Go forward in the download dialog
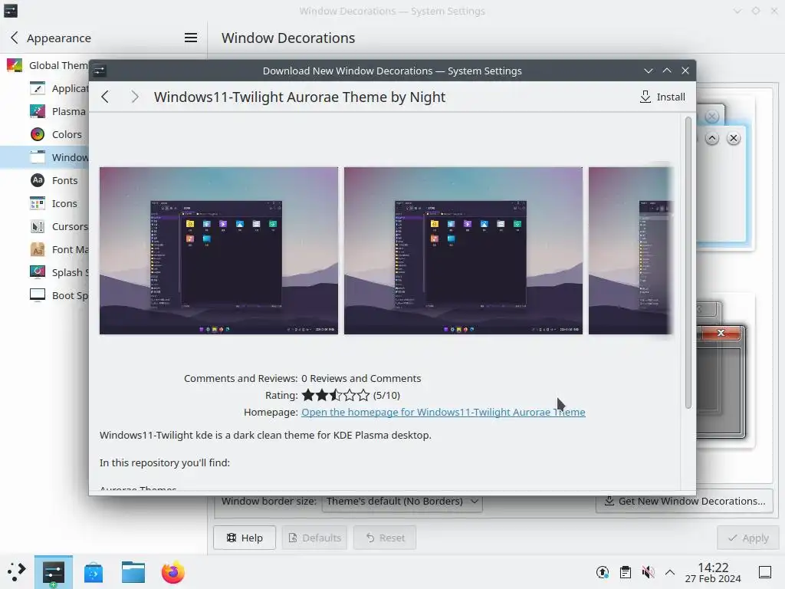Image resolution: width=785 pixels, height=589 pixels. 134,97
